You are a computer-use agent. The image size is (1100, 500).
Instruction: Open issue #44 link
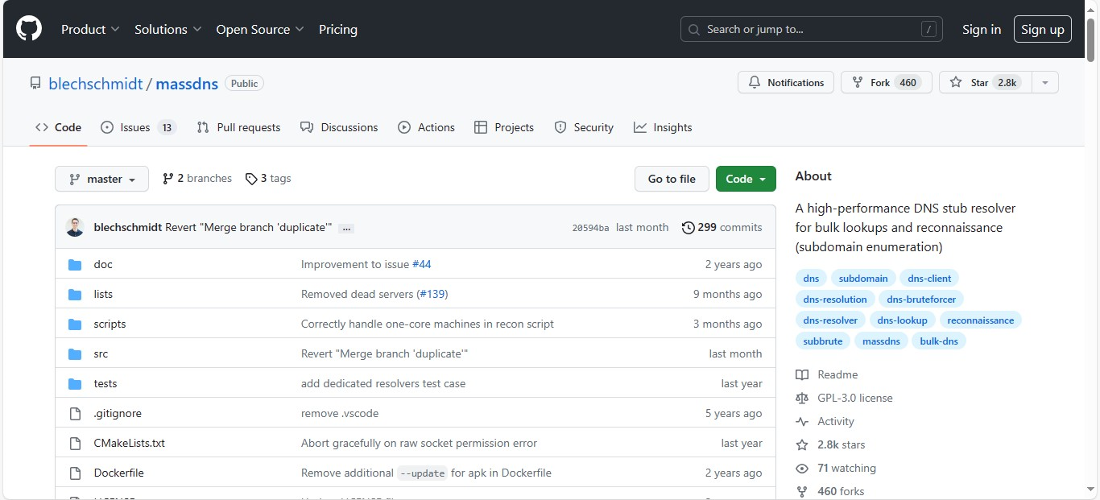(422, 264)
